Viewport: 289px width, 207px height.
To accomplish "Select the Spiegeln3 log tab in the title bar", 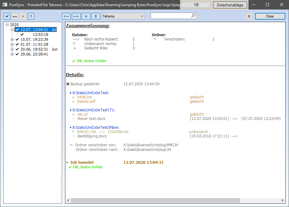I will 195,5.
